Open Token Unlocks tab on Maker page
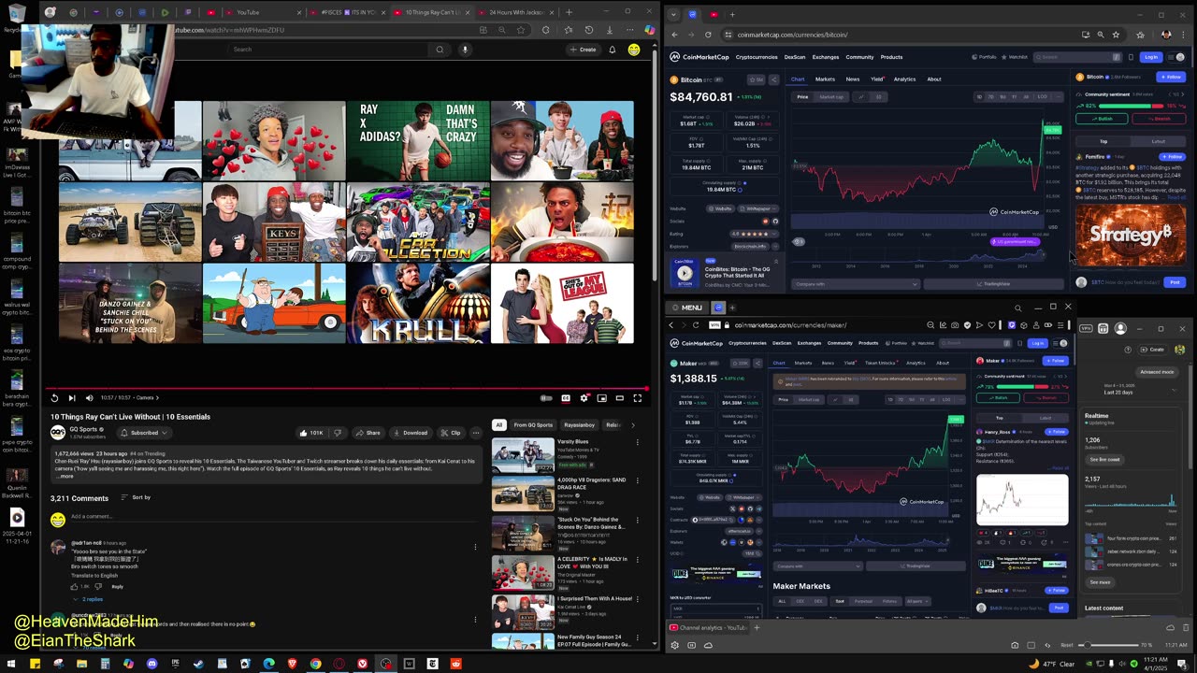The image size is (1197, 673). click(880, 363)
